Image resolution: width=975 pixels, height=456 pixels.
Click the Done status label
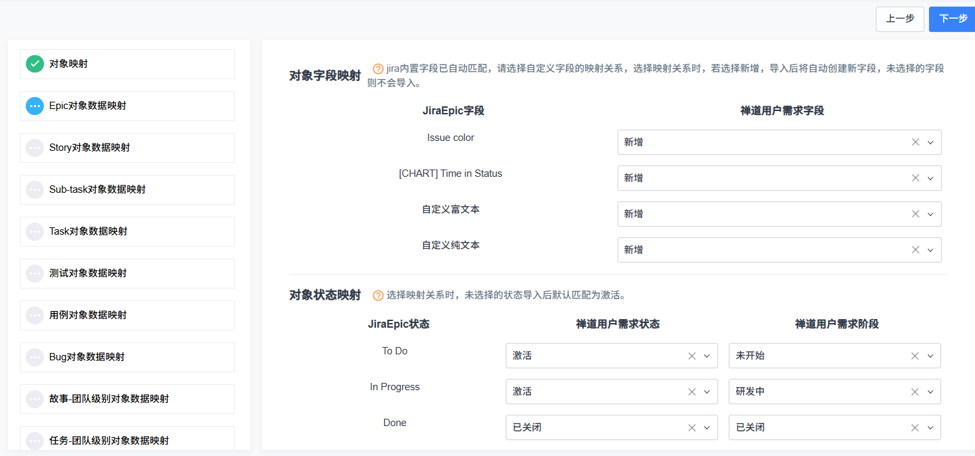[395, 423]
